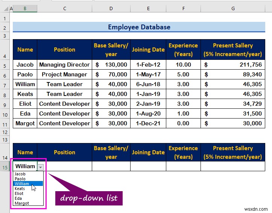Click the 5.00 experience cell
Image resolution: width=272 pixels, height=213 pixels.
coord(183,75)
